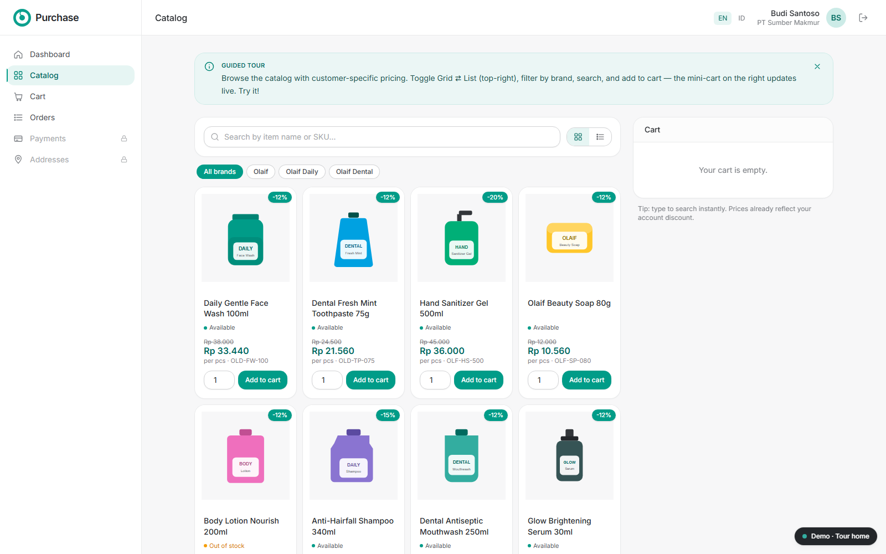Open Glow Brightening Serum product image

click(x=569, y=455)
